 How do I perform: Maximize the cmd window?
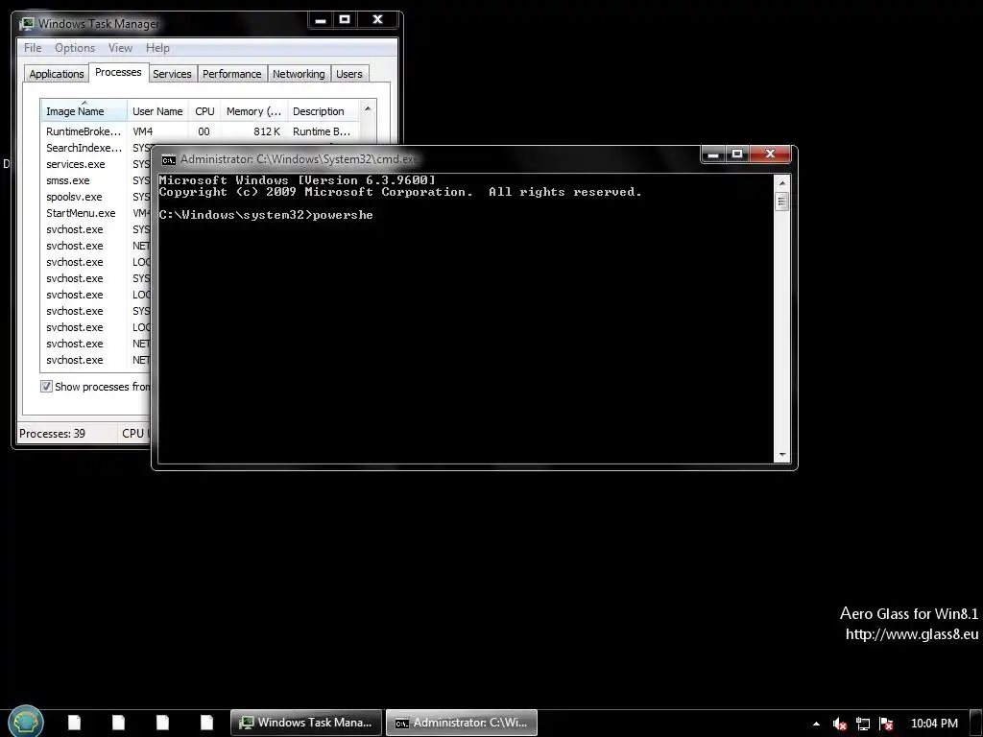[737, 155]
